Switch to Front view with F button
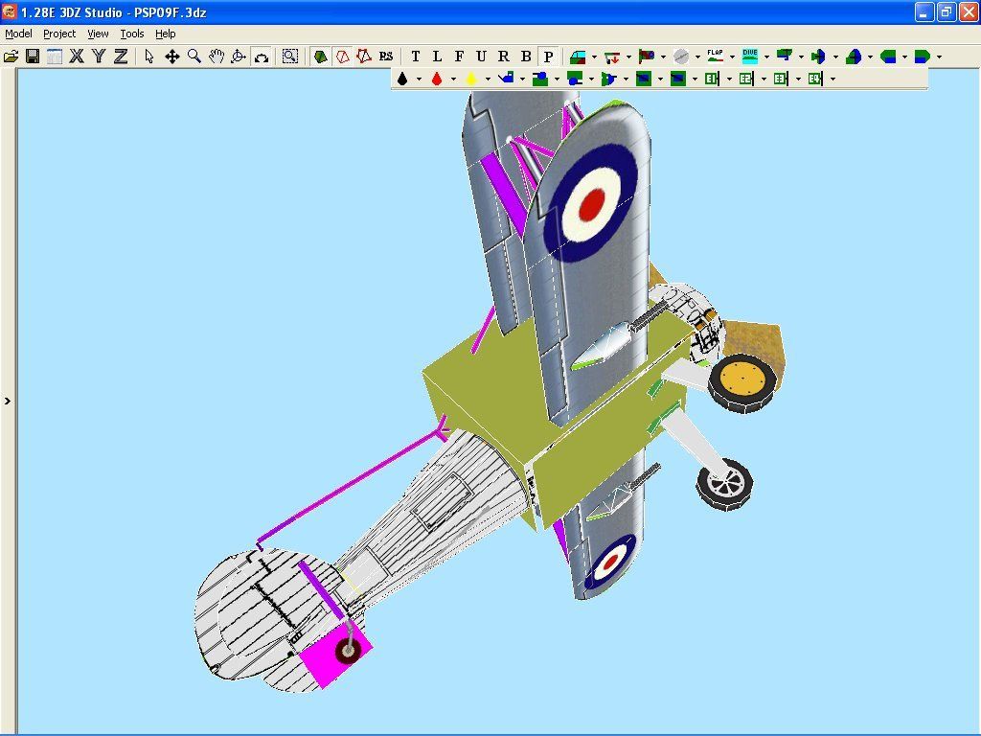 pyautogui.click(x=459, y=57)
